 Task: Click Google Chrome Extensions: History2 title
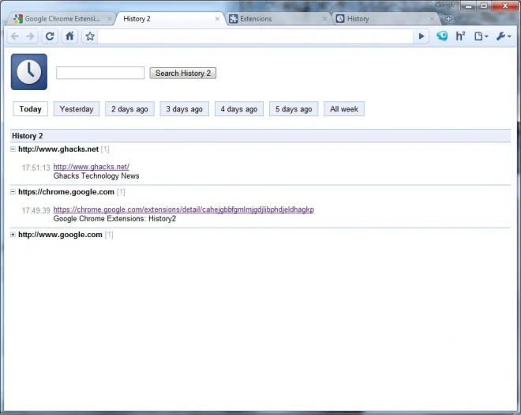pyautogui.click(x=114, y=219)
